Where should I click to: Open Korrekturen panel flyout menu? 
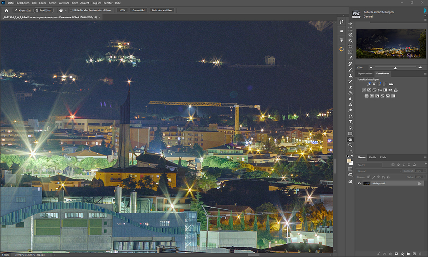pos(425,74)
